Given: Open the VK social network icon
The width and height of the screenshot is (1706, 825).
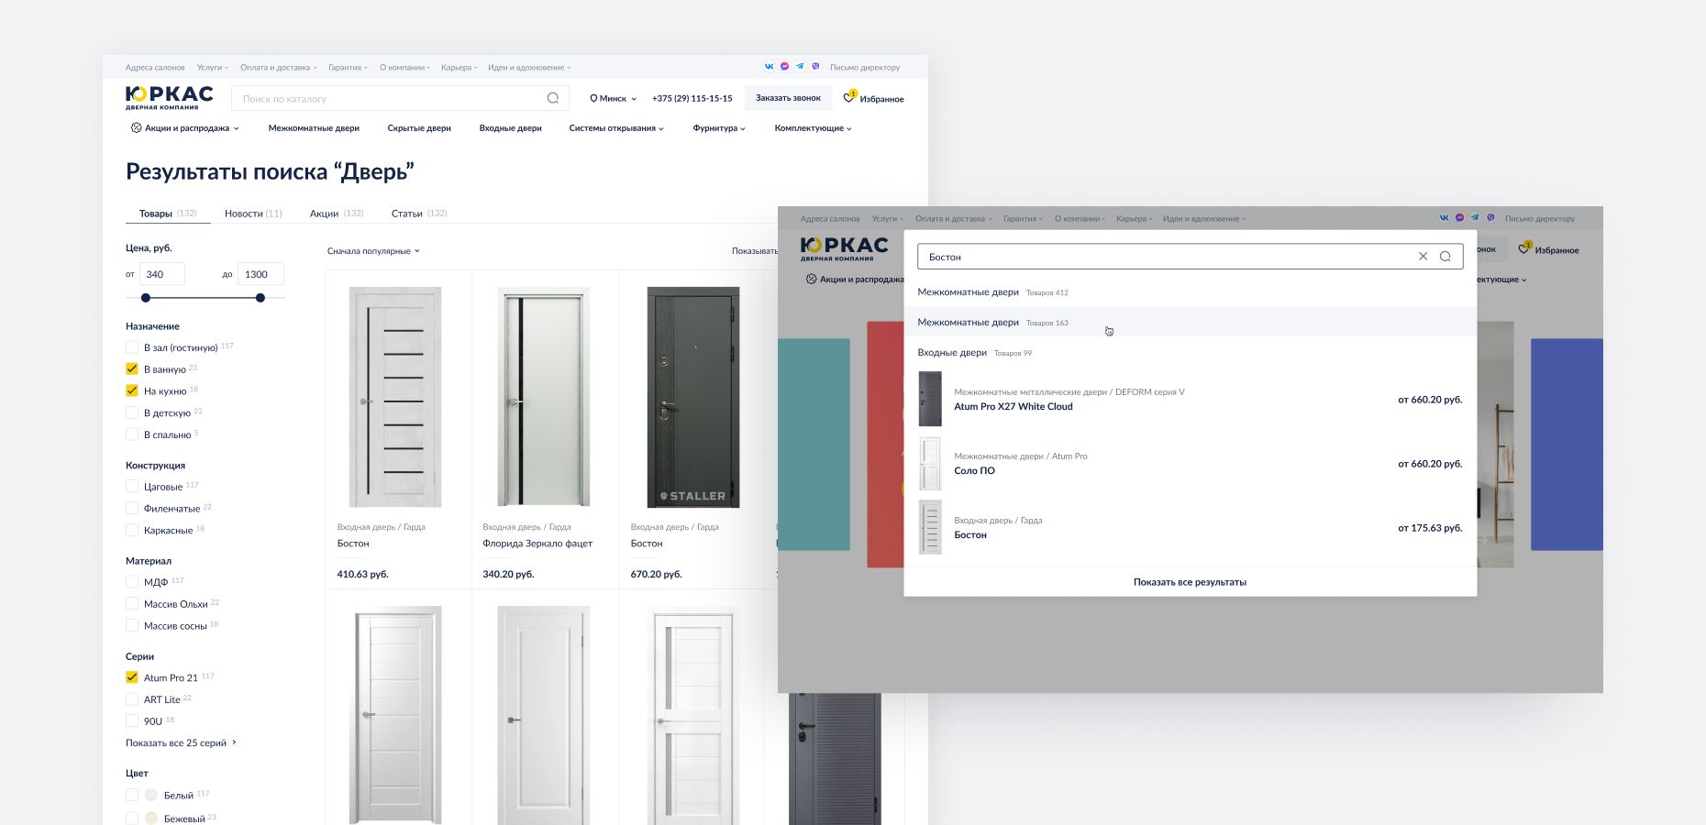Looking at the screenshot, I should pyautogui.click(x=769, y=67).
